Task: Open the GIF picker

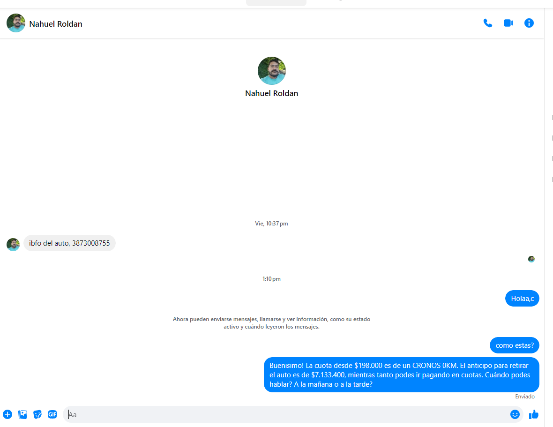Action: (52, 414)
